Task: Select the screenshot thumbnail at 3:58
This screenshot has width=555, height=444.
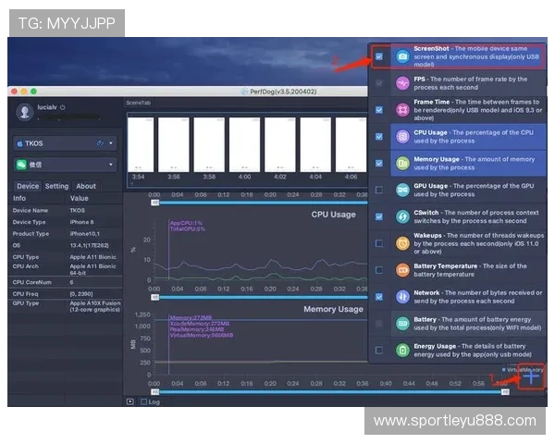Action: 209,144
